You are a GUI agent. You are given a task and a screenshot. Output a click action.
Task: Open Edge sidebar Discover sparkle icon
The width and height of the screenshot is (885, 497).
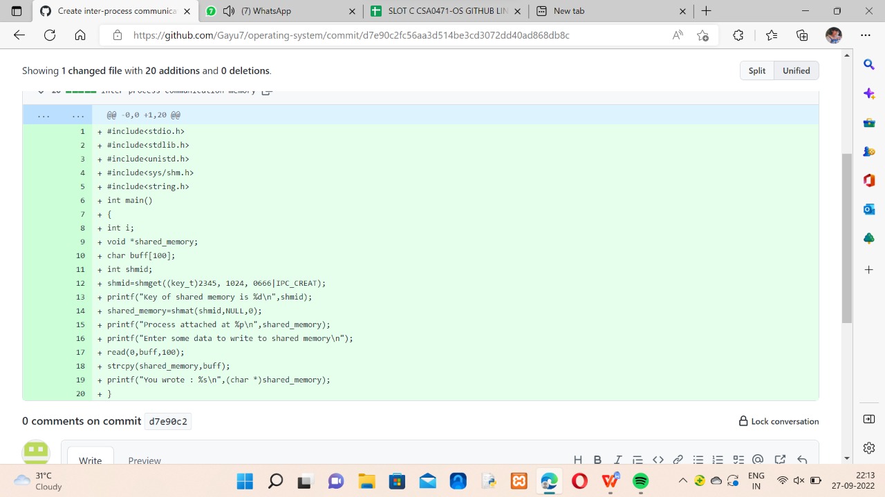click(x=869, y=93)
